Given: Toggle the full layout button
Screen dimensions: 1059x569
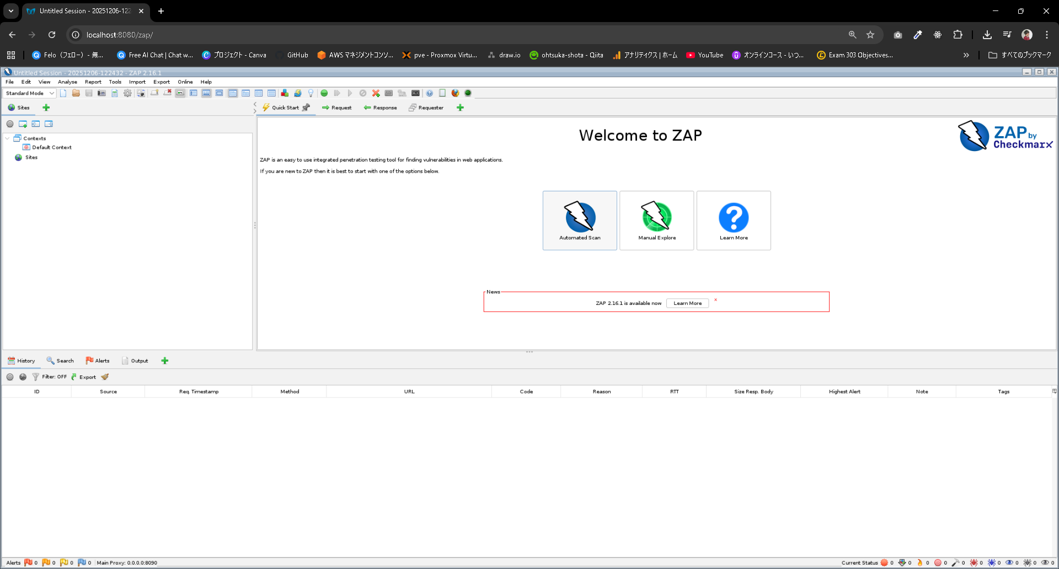Looking at the screenshot, I should click(220, 93).
